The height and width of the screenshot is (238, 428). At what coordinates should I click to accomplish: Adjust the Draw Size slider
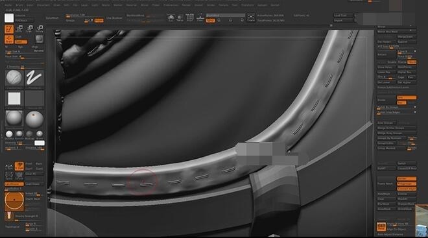[x=24, y=52]
